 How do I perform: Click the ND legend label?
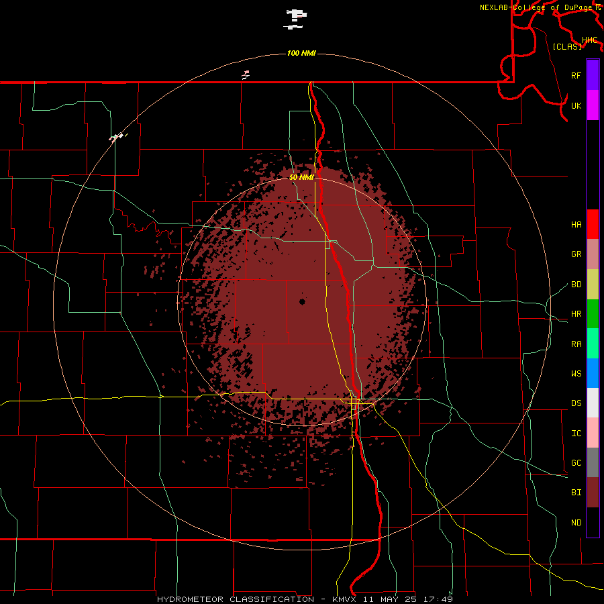pyautogui.click(x=576, y=523)
